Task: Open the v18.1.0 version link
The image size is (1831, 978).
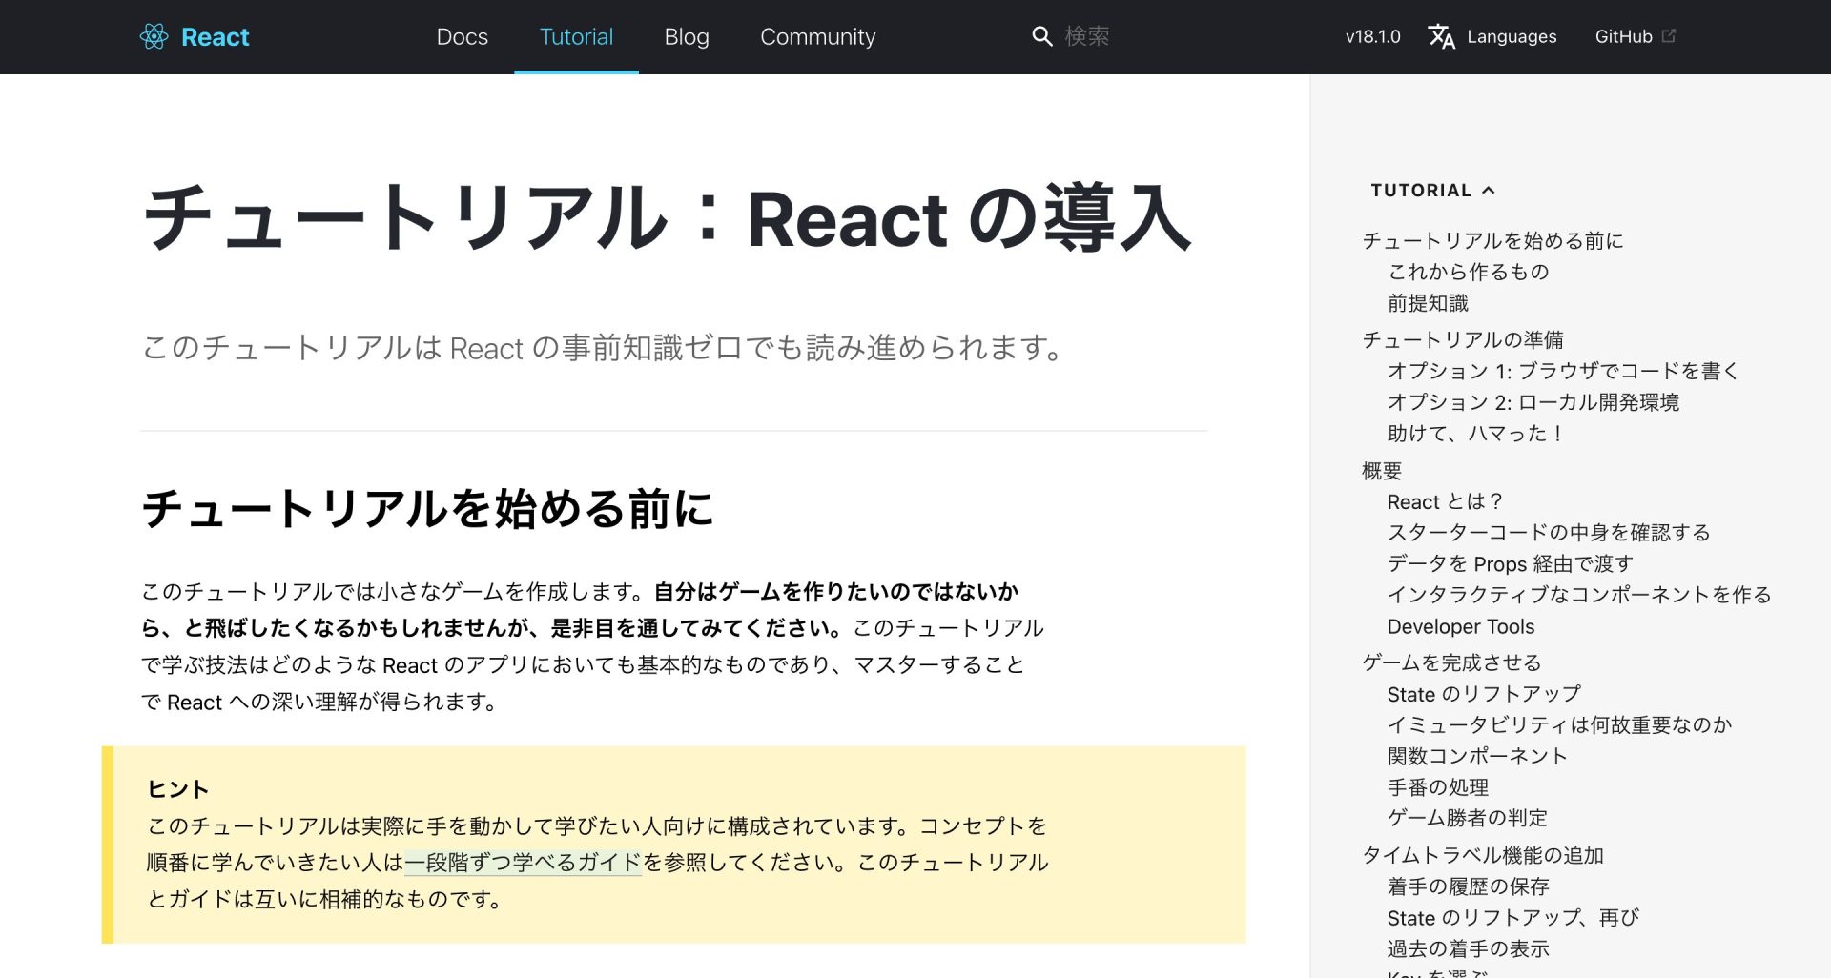Action: pyautogui.click(x=1372, y=36)
